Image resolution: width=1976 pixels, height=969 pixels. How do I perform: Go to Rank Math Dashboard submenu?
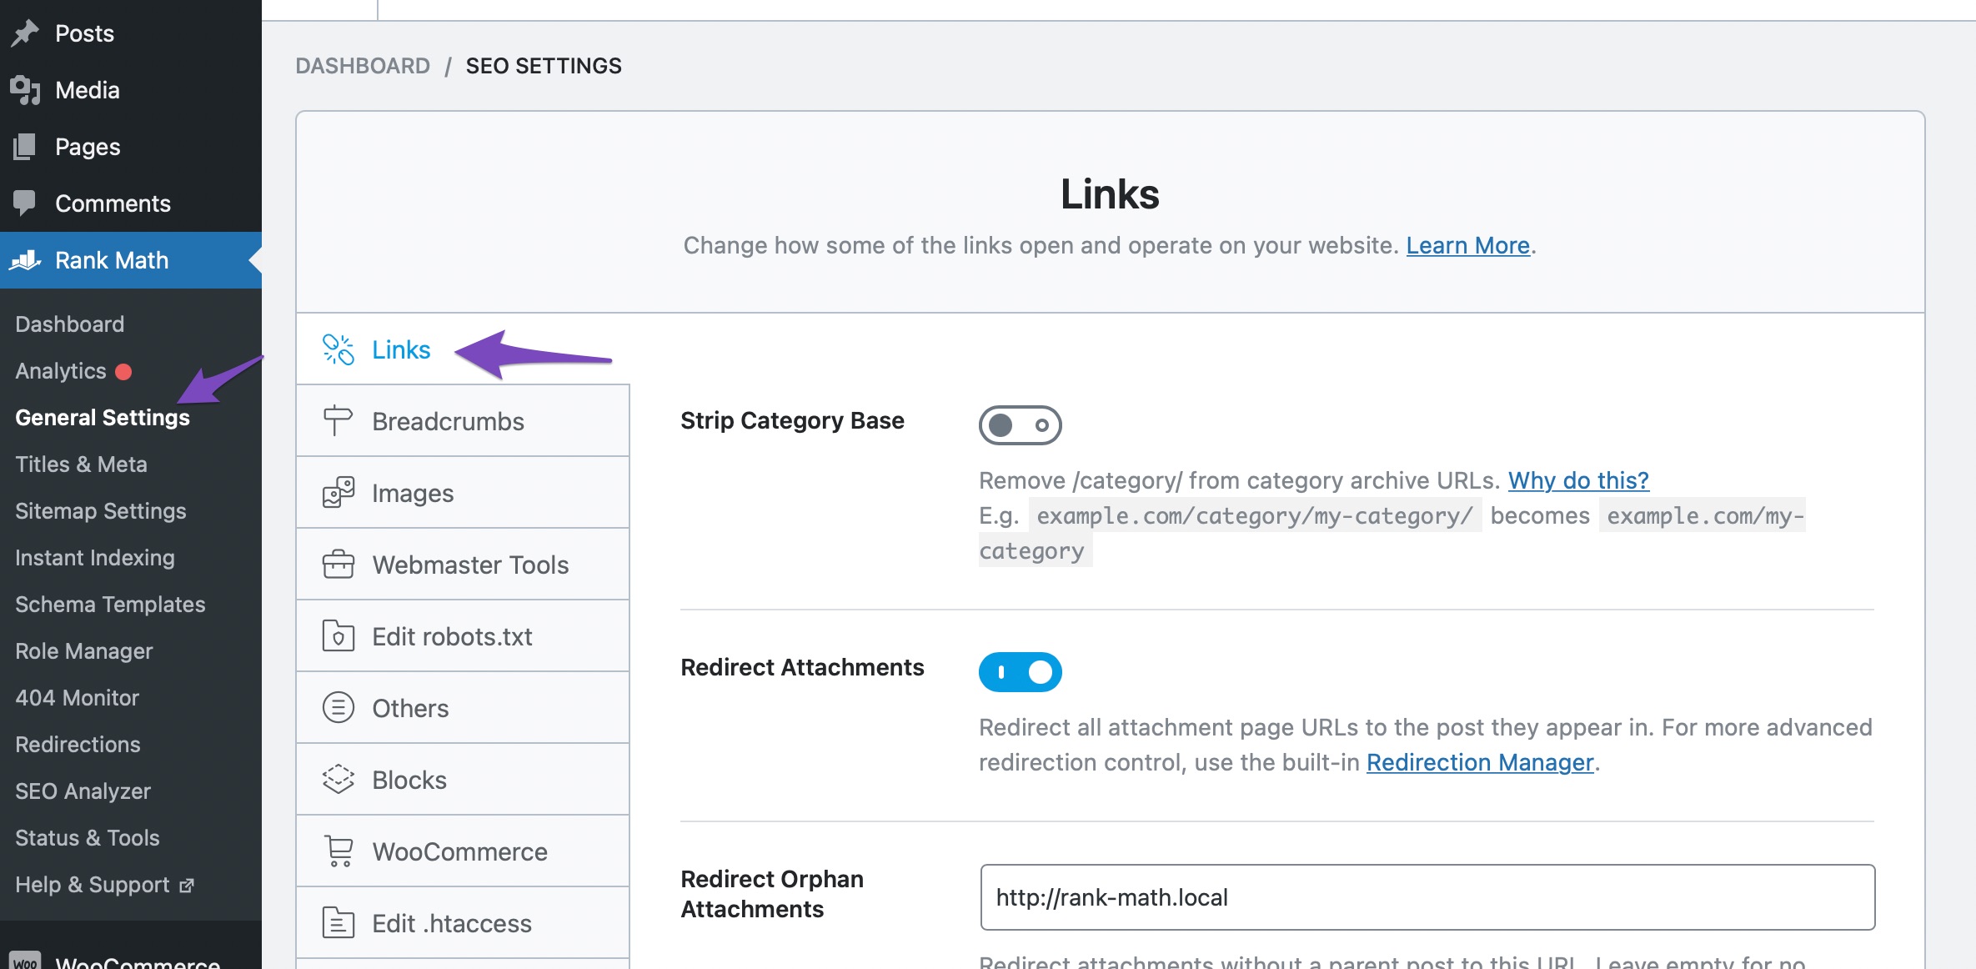pos(70,324)
